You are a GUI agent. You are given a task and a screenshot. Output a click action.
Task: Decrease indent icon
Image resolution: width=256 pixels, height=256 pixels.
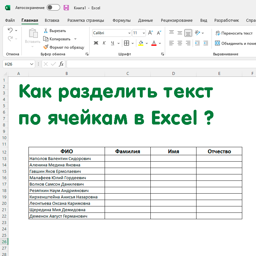tap(197, 43)
